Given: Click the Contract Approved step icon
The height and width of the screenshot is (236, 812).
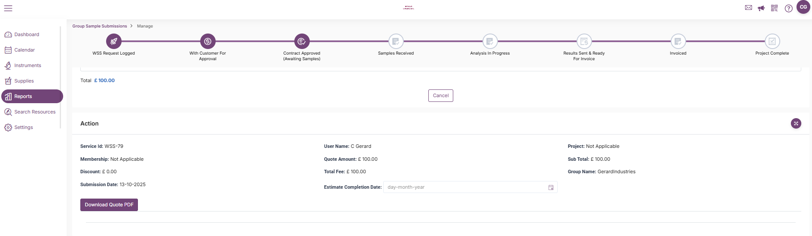Looking at the screenshot, I should (302, 41).
